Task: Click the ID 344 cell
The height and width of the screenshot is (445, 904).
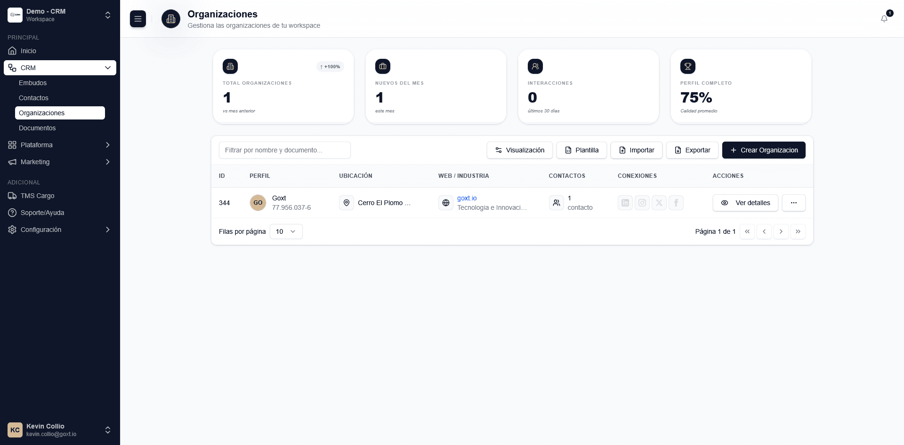Action: click(x=224, y=203)
